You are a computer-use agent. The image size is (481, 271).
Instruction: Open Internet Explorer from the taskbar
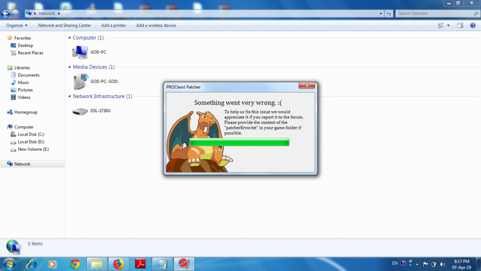tap(32, 264)
